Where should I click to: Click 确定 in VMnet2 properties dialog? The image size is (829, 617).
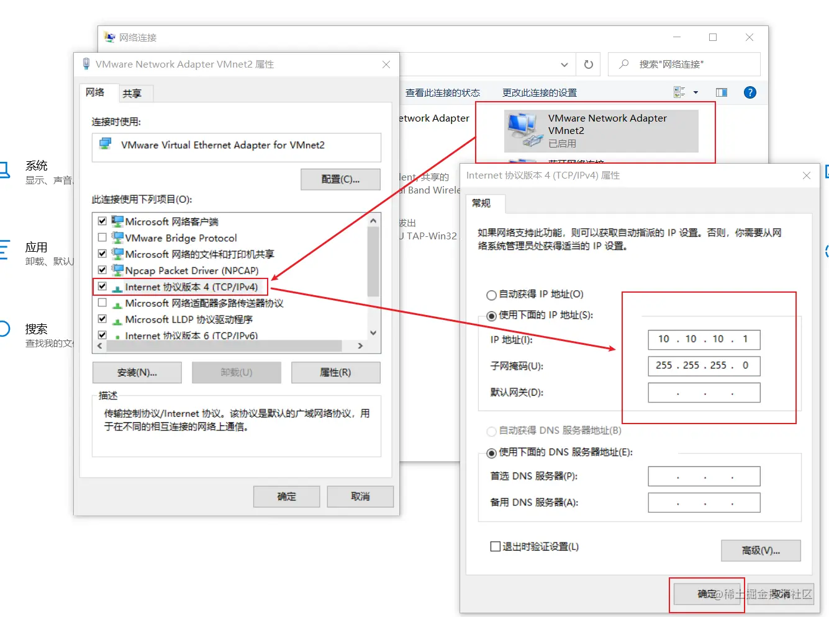pyautogui.click(x=287, y=497)
